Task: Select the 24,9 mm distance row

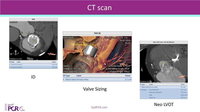Action: tap(33, 64)
